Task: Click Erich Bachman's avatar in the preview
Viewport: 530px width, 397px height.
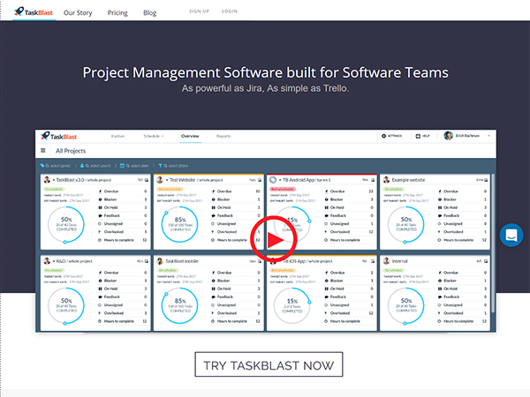Action: click(448, 136)
